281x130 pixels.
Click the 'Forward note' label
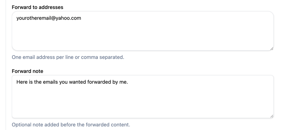pyautogui.click(x=27, y=71)
